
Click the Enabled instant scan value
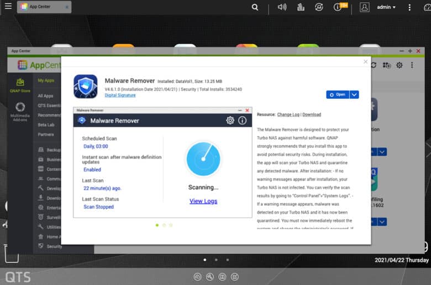tap(92, 170)
